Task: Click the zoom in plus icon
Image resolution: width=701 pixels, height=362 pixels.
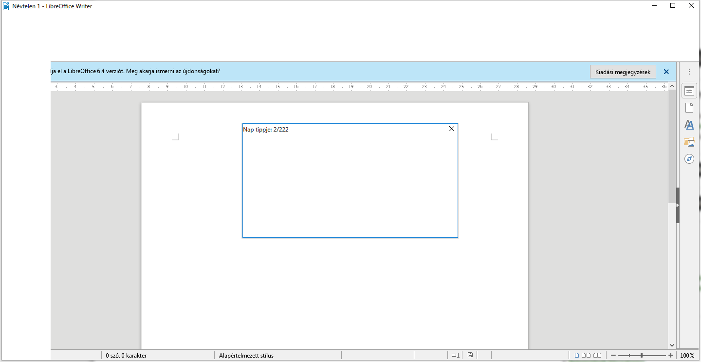Action: [671, 355]
